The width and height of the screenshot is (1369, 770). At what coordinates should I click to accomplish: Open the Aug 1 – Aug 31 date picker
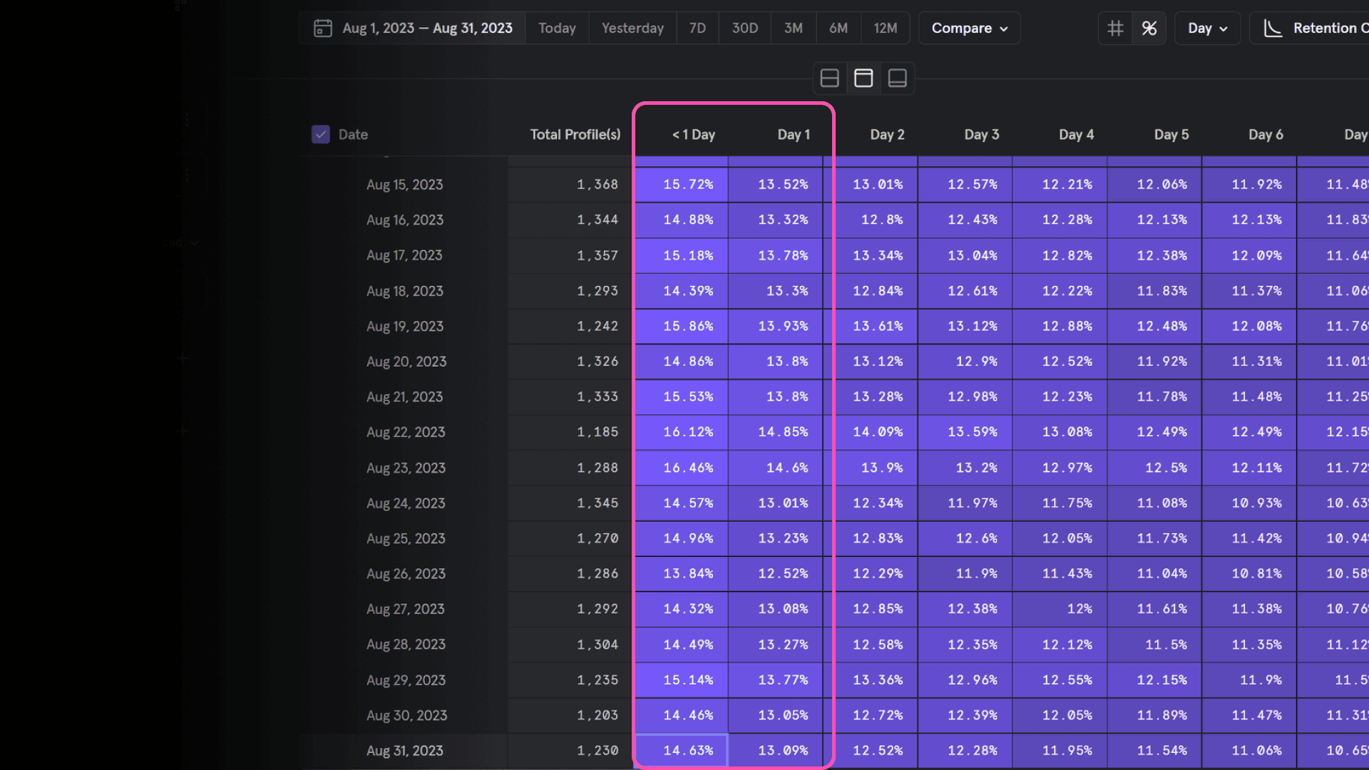click(426, 28)
